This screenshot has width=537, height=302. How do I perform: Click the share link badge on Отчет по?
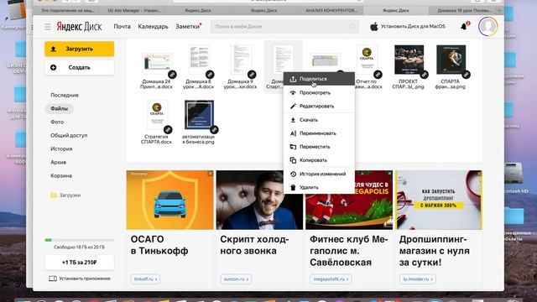[x=378, y=75]
